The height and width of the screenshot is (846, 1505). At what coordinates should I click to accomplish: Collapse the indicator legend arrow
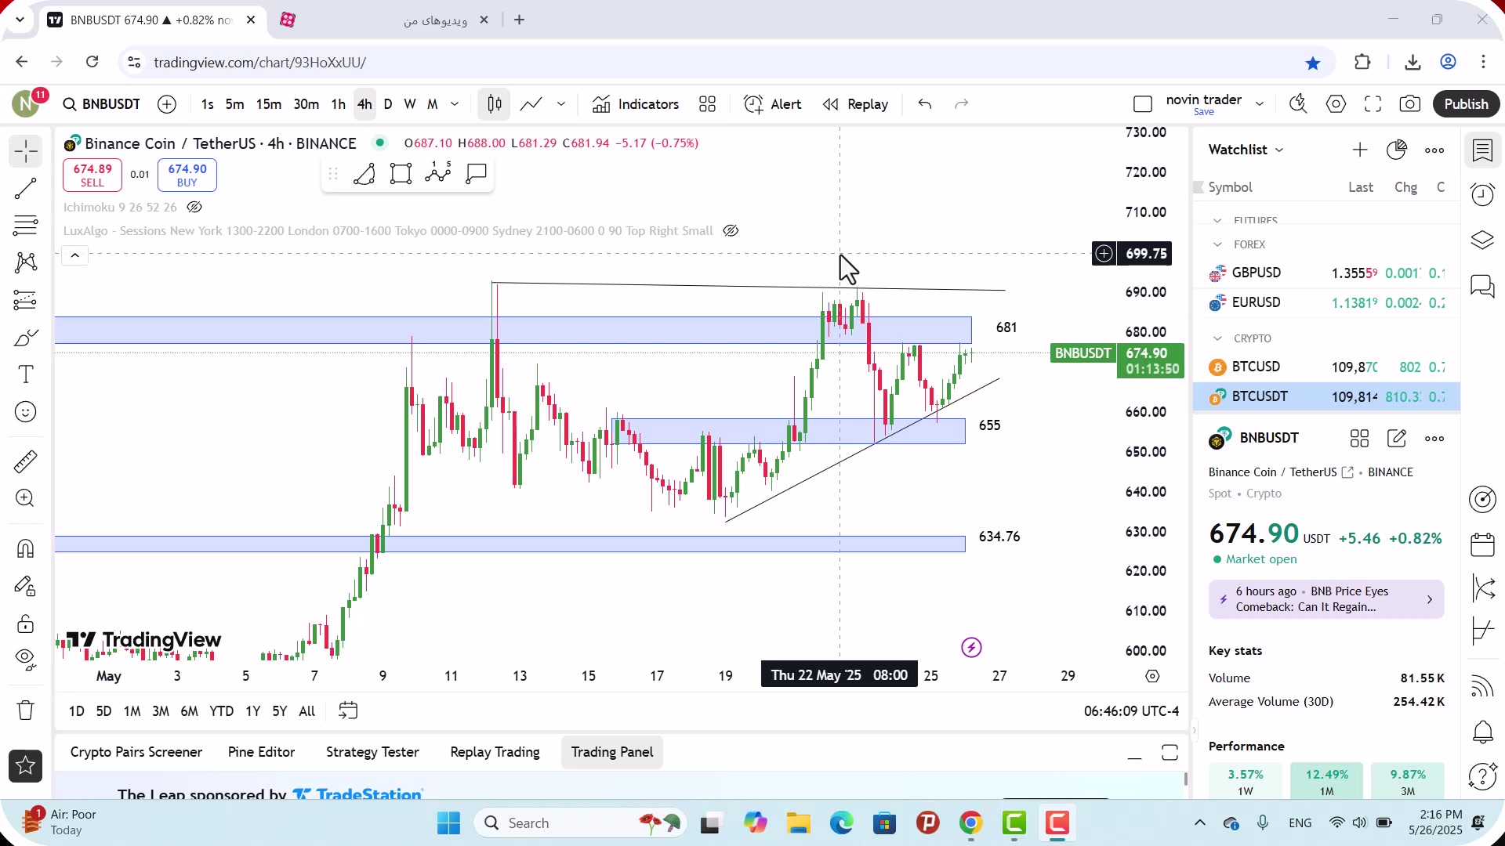coord(75,255)
